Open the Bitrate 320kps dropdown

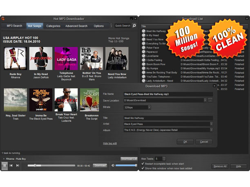(x=149, y=107)
